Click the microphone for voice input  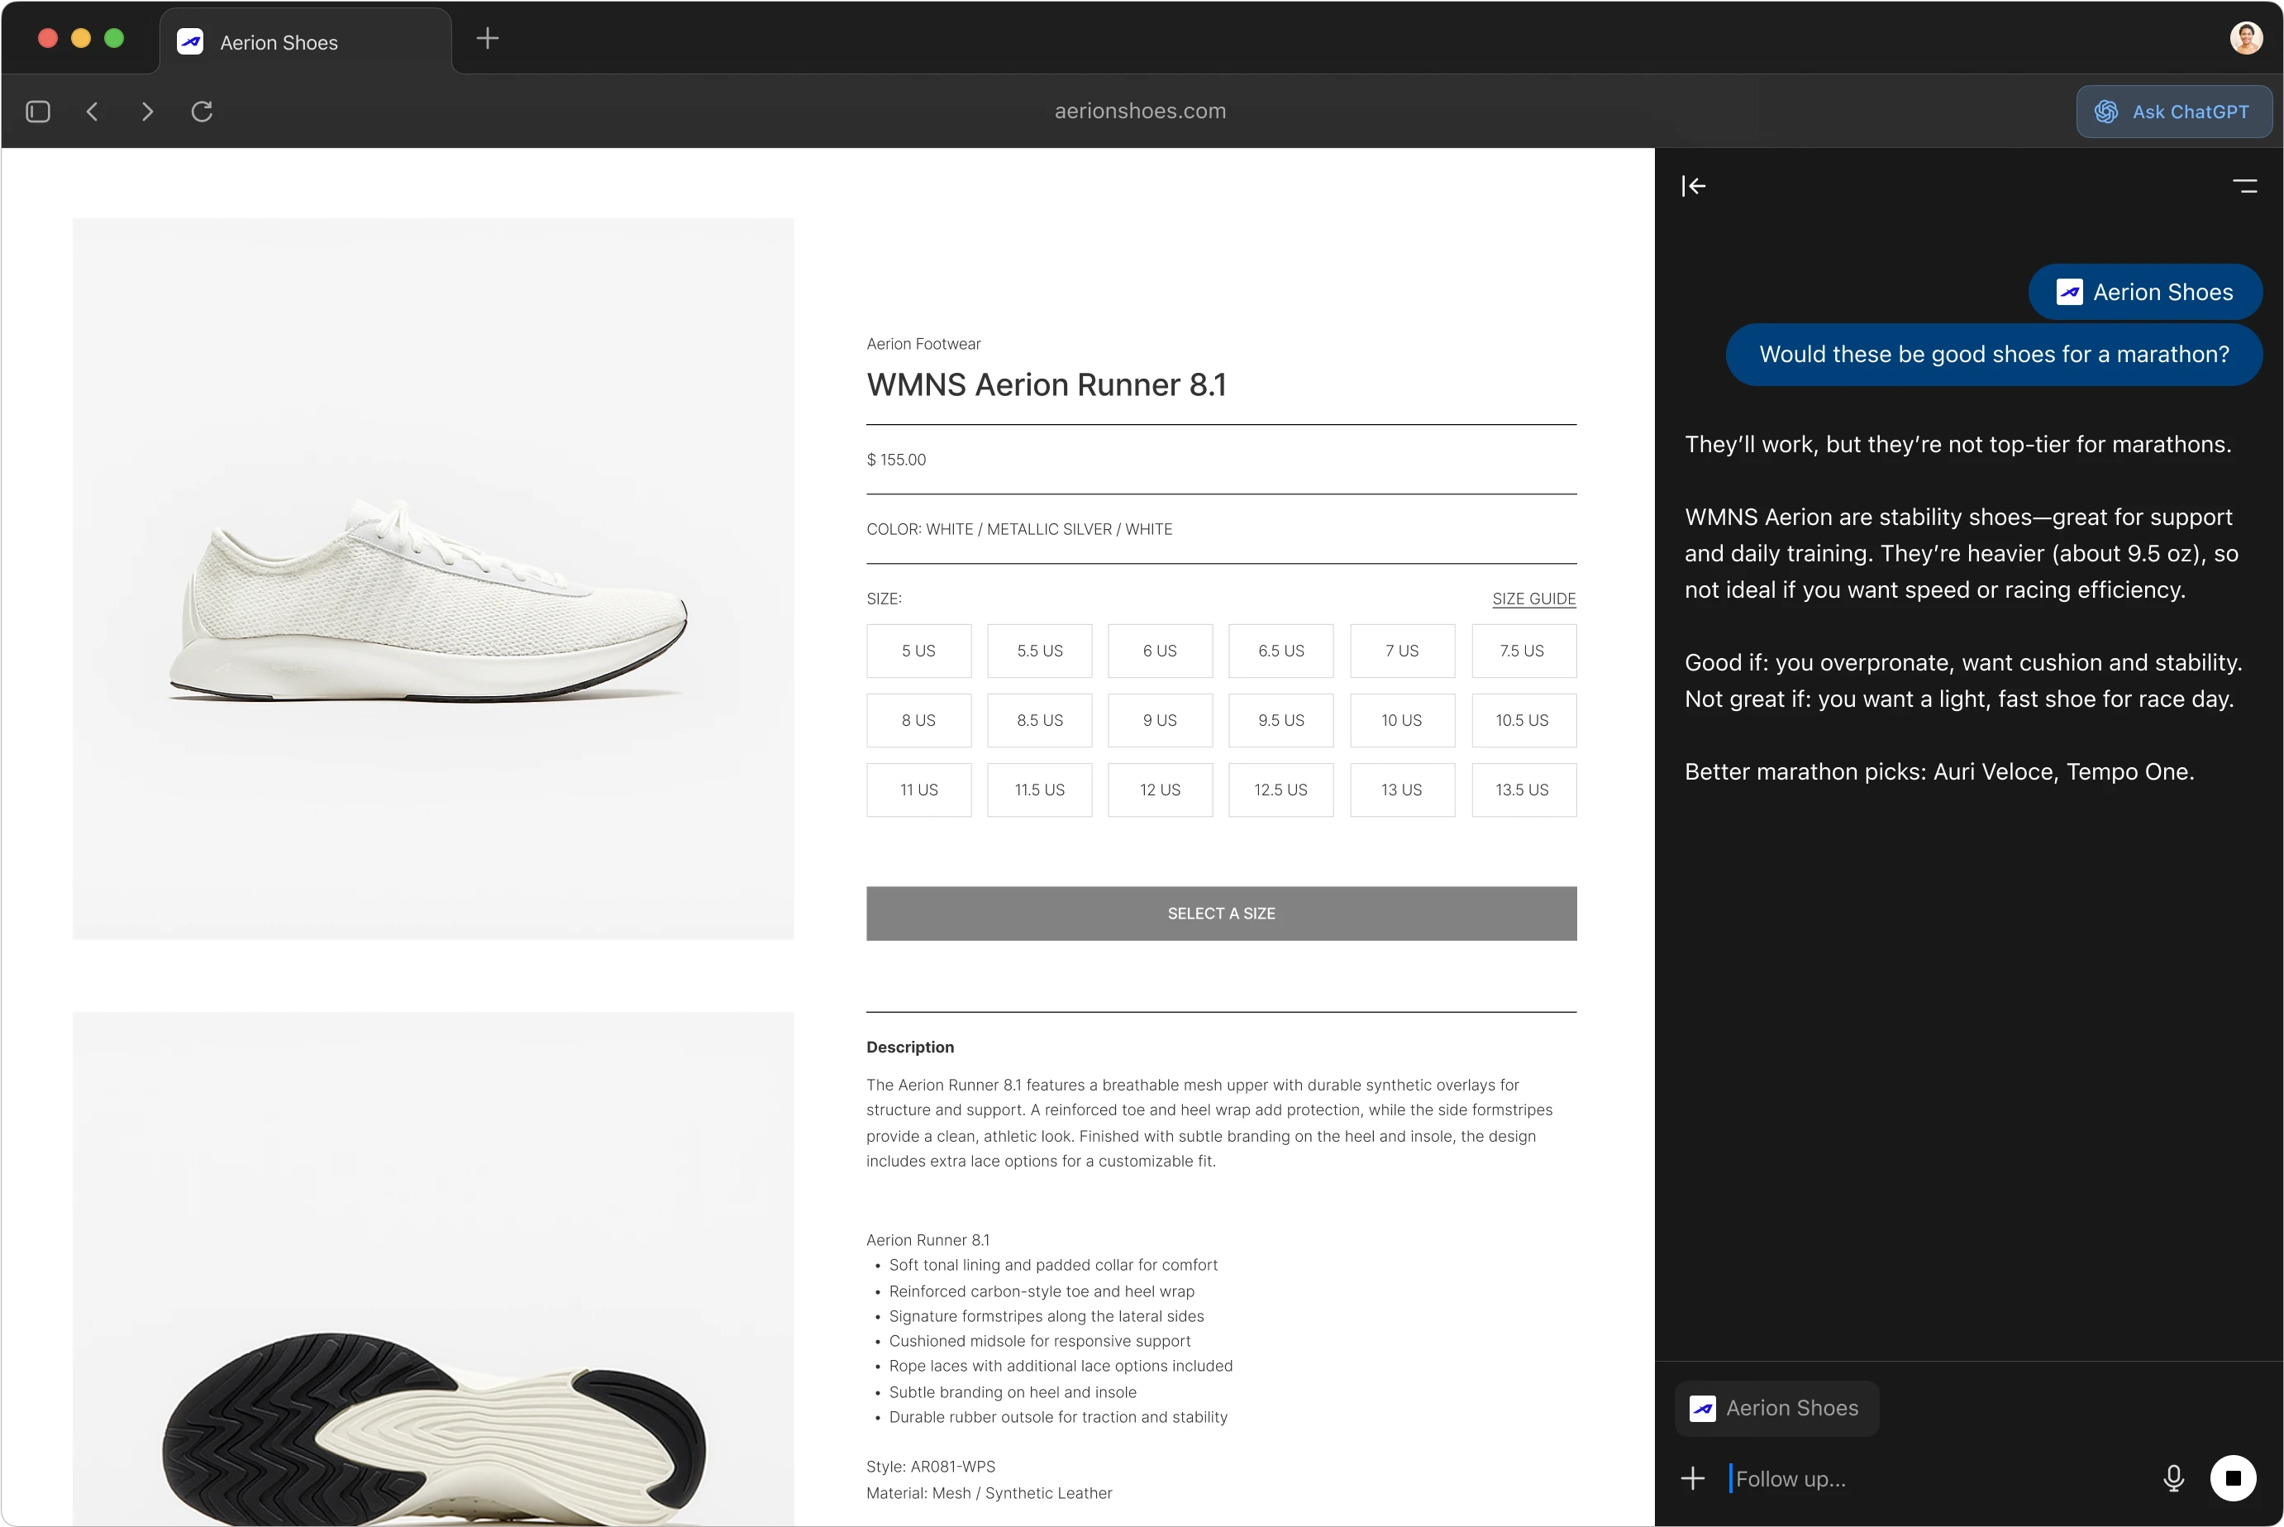click(x=2175, y=1477)
